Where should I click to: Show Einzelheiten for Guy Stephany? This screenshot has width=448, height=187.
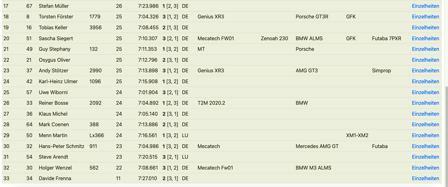(425, 49)
